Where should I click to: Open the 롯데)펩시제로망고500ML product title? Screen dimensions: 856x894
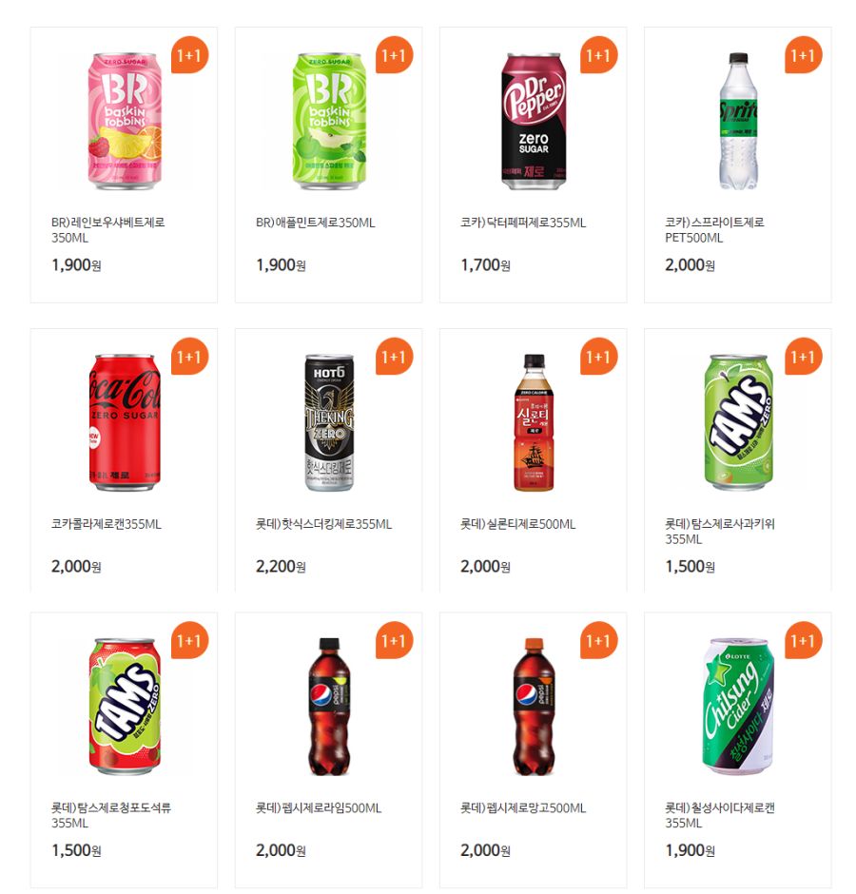pos(523,807)
